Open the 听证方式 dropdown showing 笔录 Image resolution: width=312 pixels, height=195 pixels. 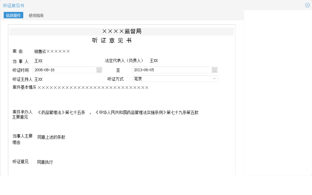pos(175,79)
